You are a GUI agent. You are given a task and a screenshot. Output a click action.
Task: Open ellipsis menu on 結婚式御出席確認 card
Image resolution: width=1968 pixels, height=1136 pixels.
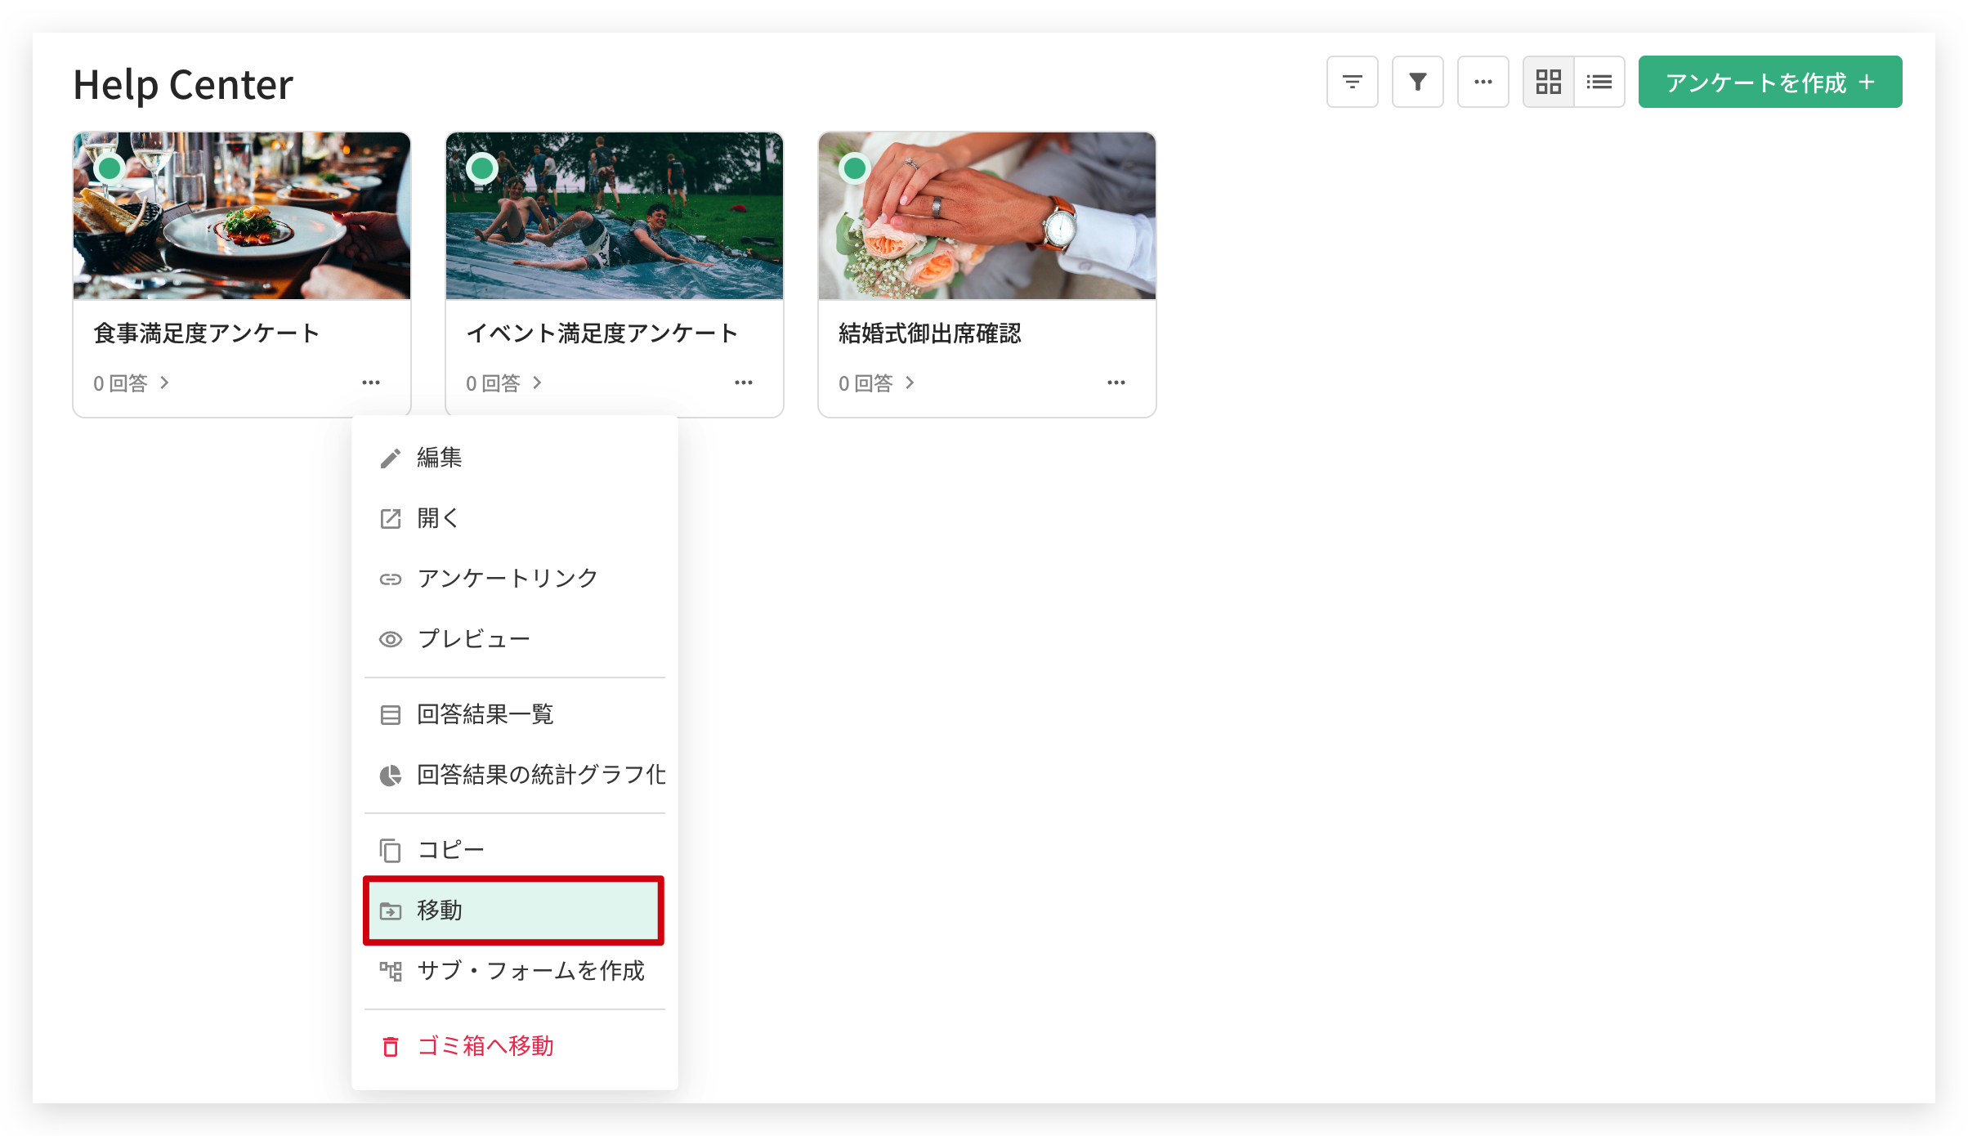tap(1116, 382)
